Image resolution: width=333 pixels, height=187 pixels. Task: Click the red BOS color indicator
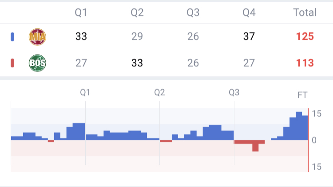pos(12,63)
